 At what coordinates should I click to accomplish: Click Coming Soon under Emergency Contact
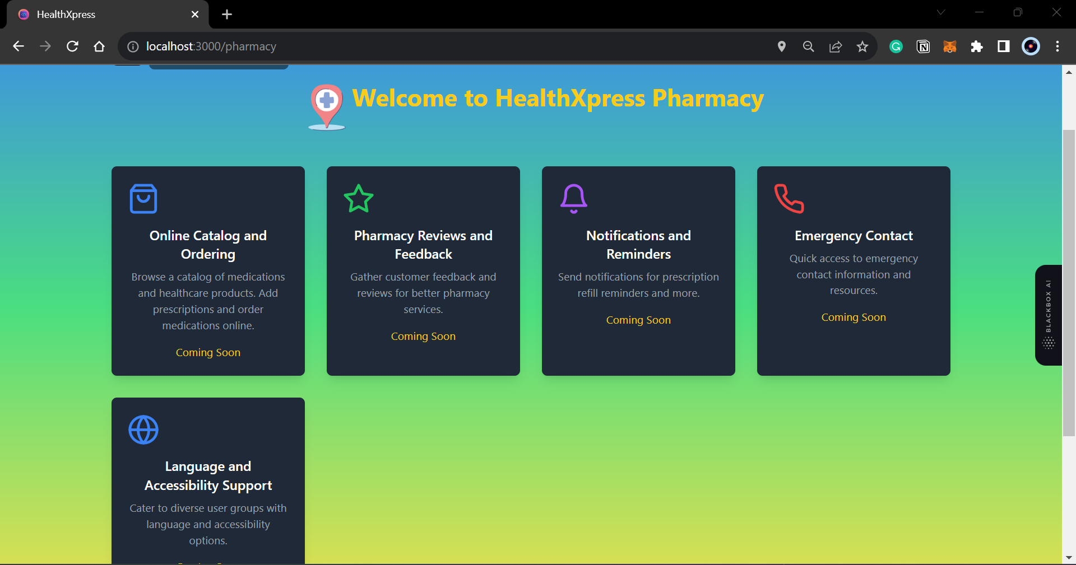(x=854, y=317)
